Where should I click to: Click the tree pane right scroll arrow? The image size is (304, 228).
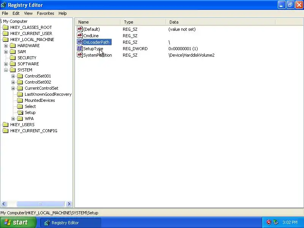[x=69, y=204]
